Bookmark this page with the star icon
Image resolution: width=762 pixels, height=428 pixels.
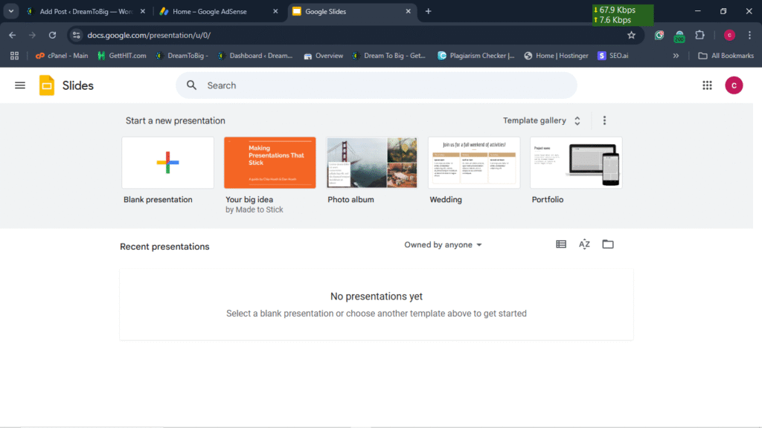(x=631, y=35)
